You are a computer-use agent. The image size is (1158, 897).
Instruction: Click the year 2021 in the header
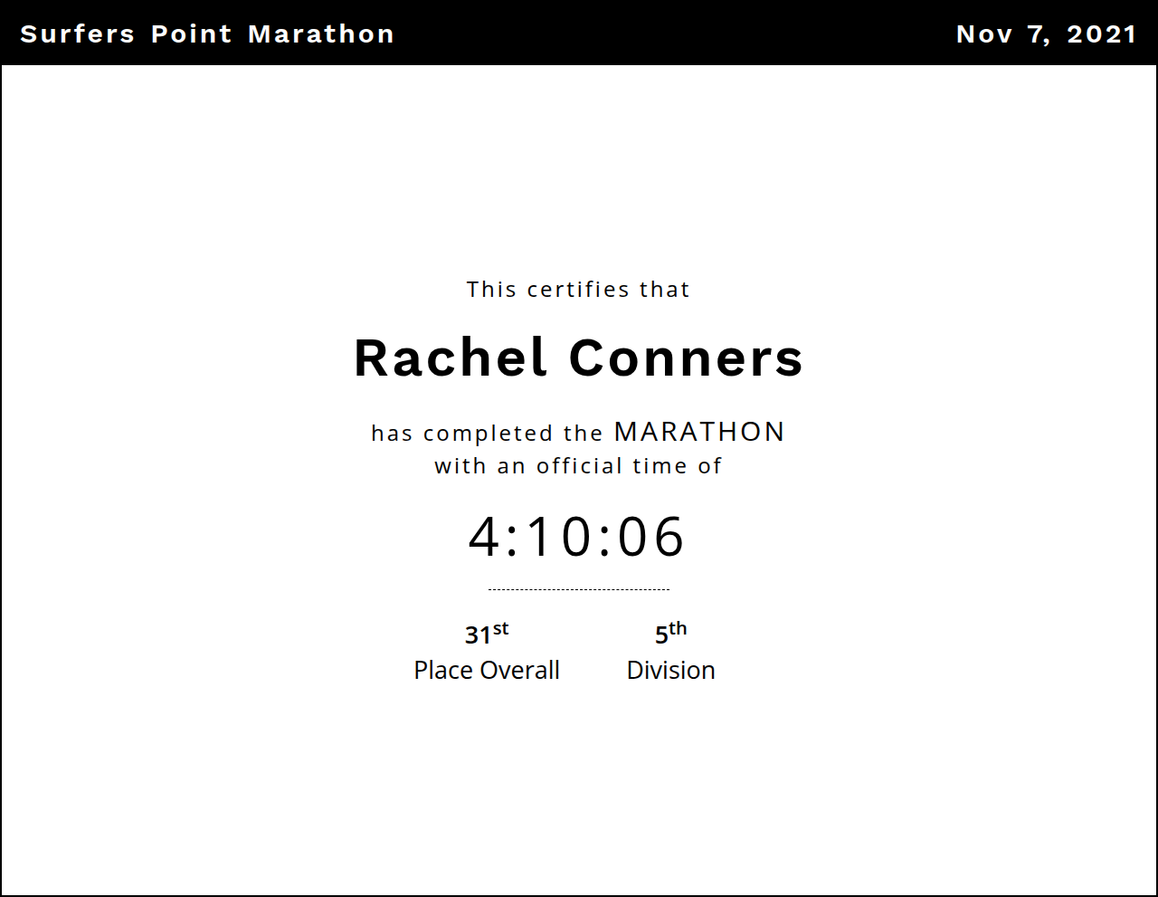coord(1101,34)
